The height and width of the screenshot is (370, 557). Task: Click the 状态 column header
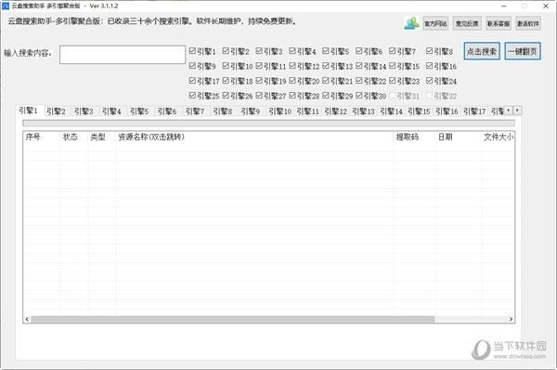tap(74, 137)
